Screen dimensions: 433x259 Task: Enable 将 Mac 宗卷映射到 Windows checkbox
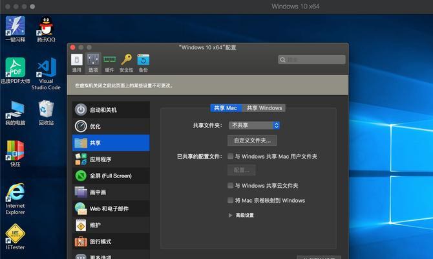[x=230, y=200]
